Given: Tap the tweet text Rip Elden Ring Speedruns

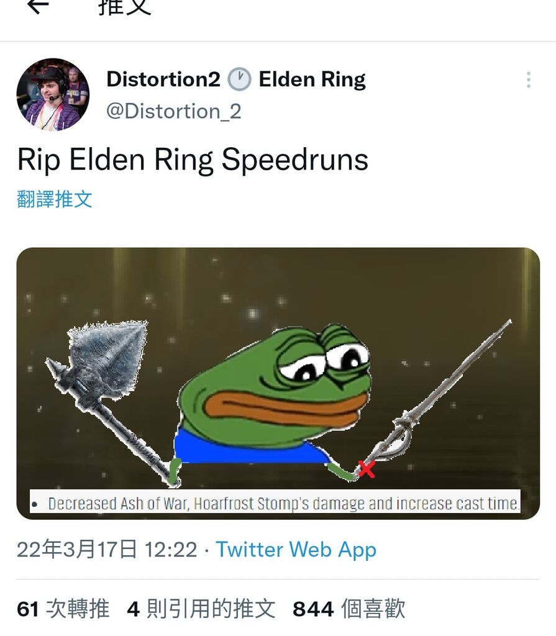Looking at the screenshot, I should [x=193, y=160].
